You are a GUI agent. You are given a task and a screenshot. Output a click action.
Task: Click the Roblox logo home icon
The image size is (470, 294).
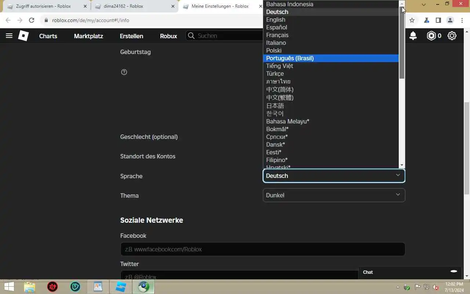click(23, 36)
